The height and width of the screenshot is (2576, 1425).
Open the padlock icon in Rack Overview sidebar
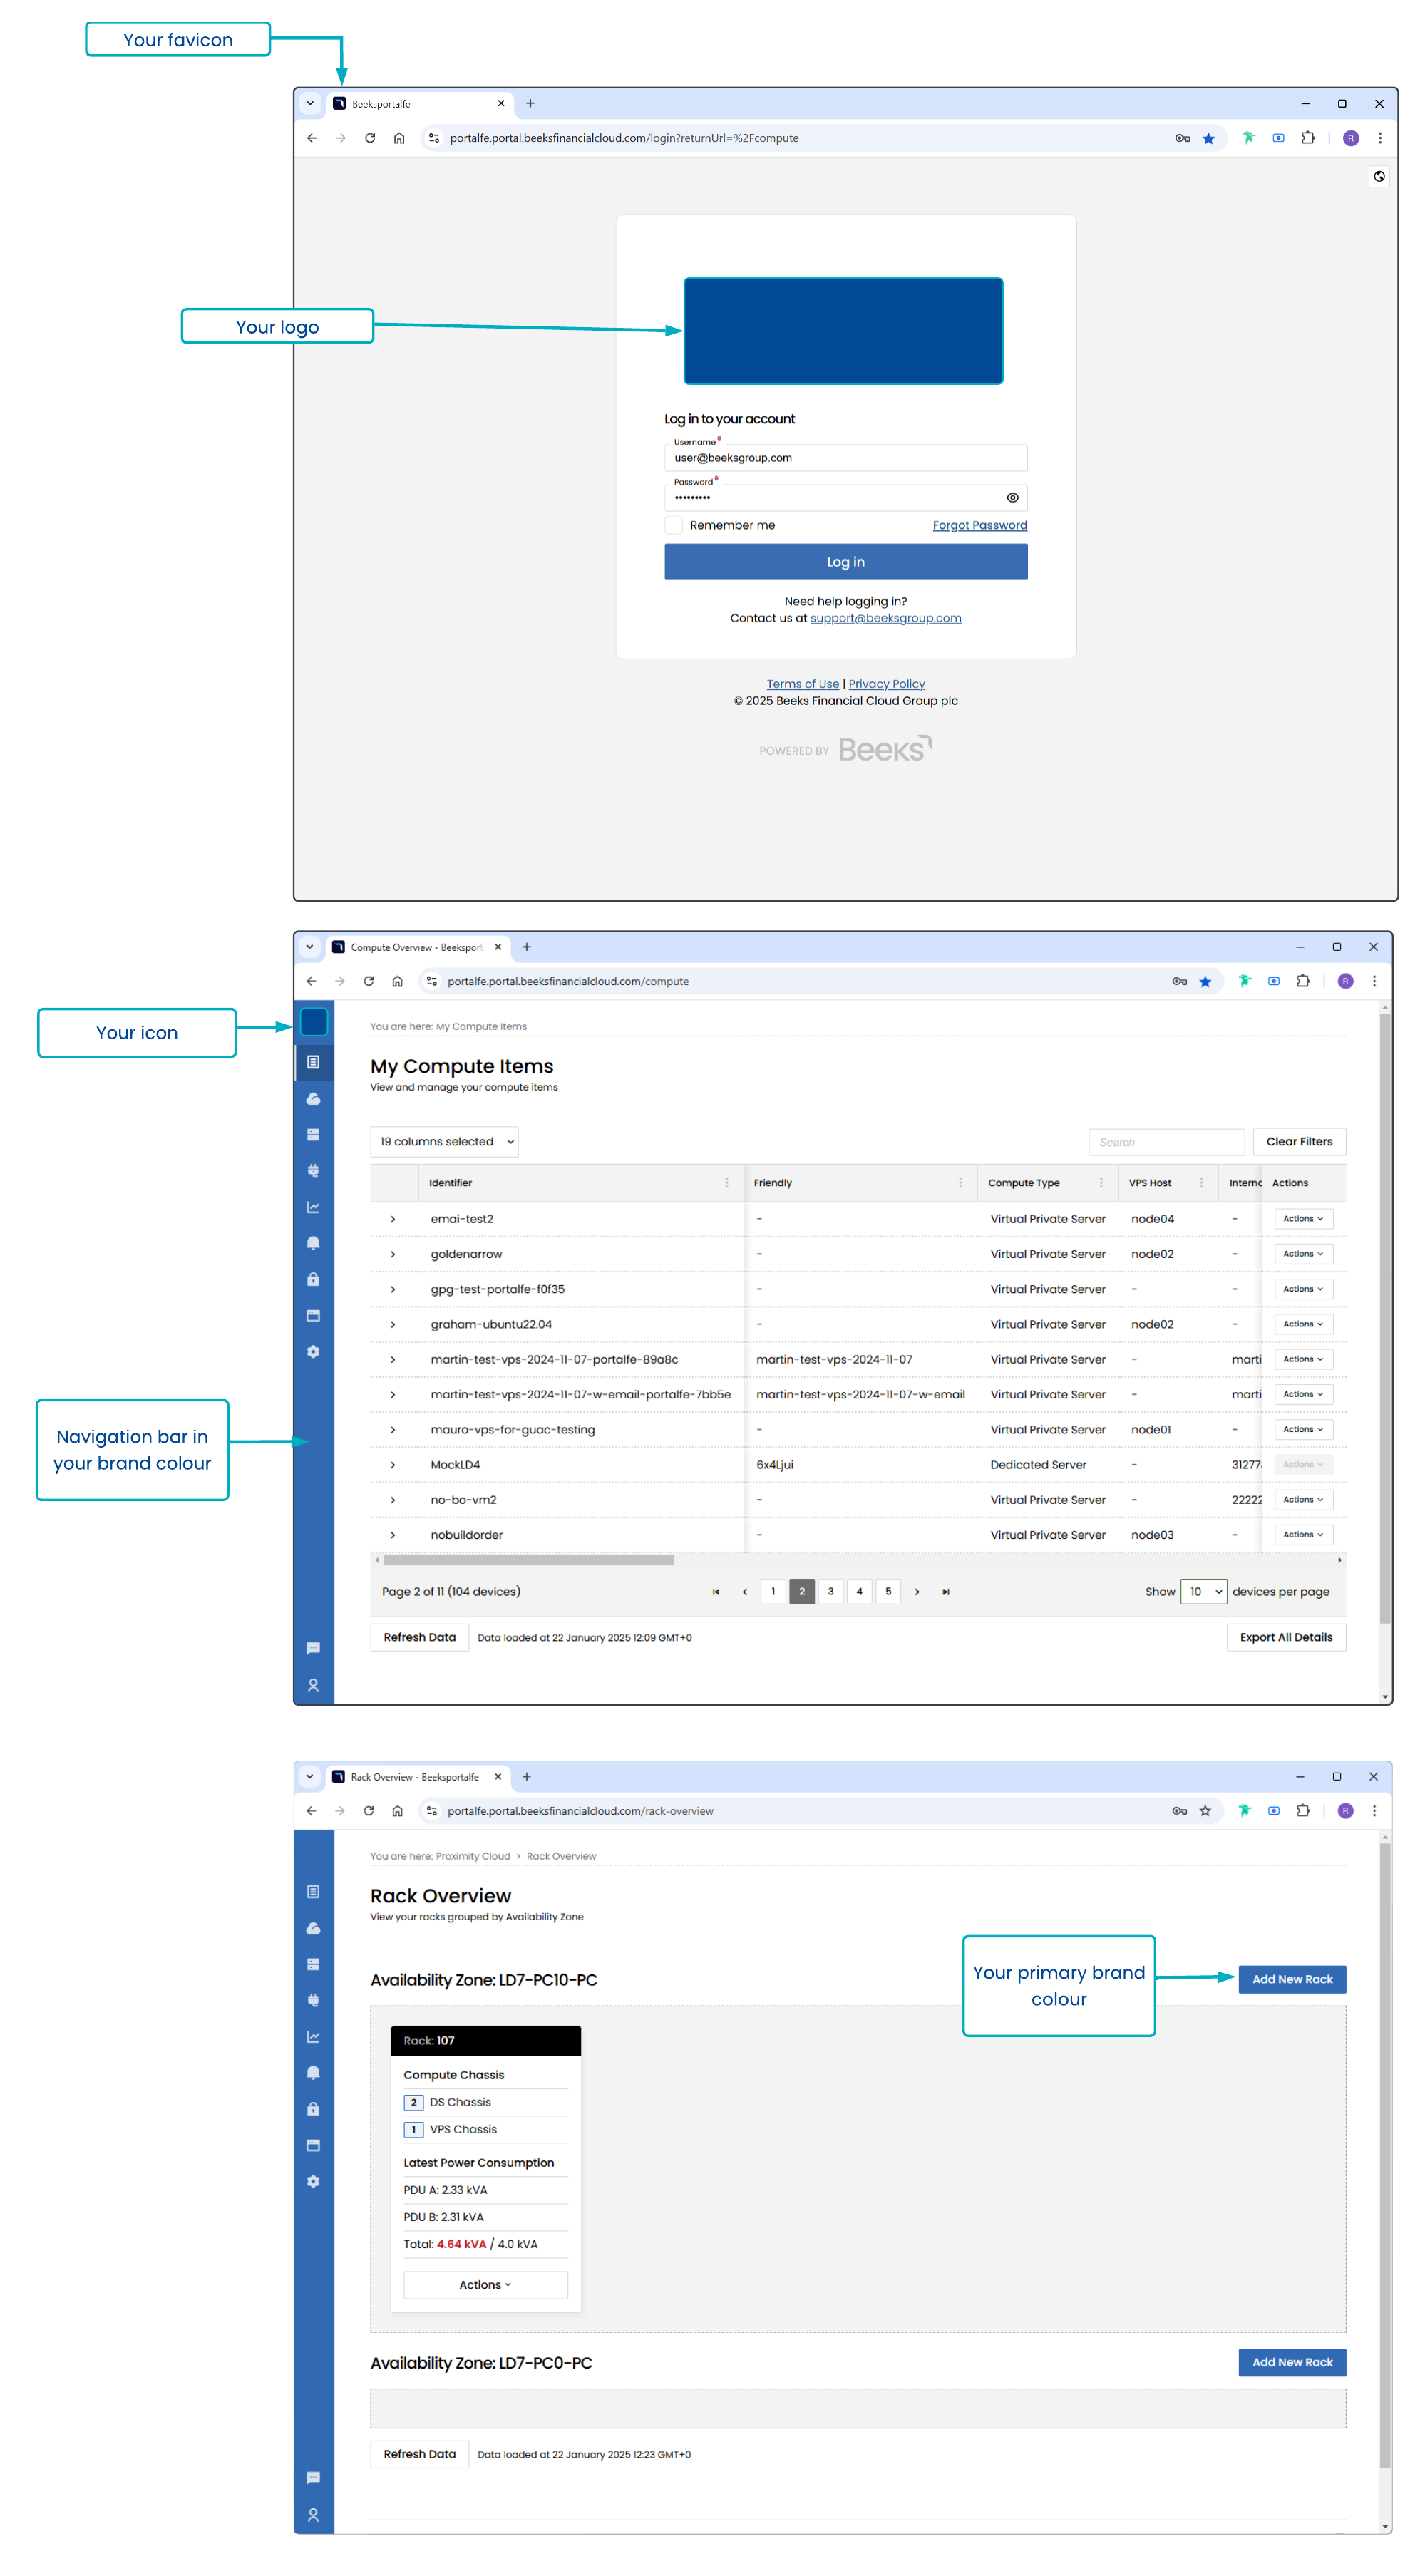[x=314, y=2110]
